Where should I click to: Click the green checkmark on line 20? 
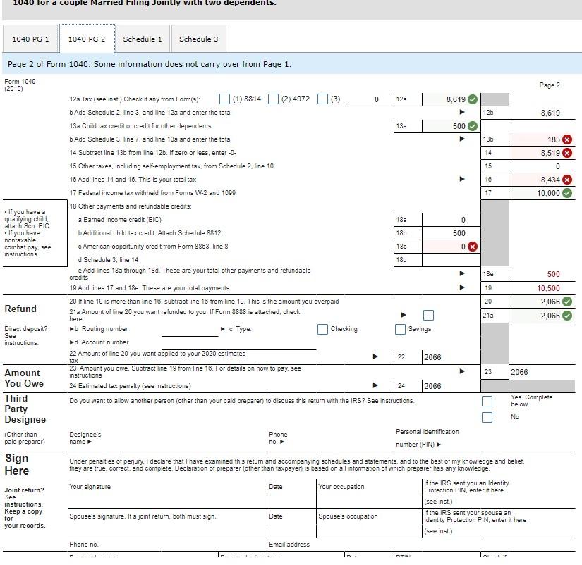(567, 302)
